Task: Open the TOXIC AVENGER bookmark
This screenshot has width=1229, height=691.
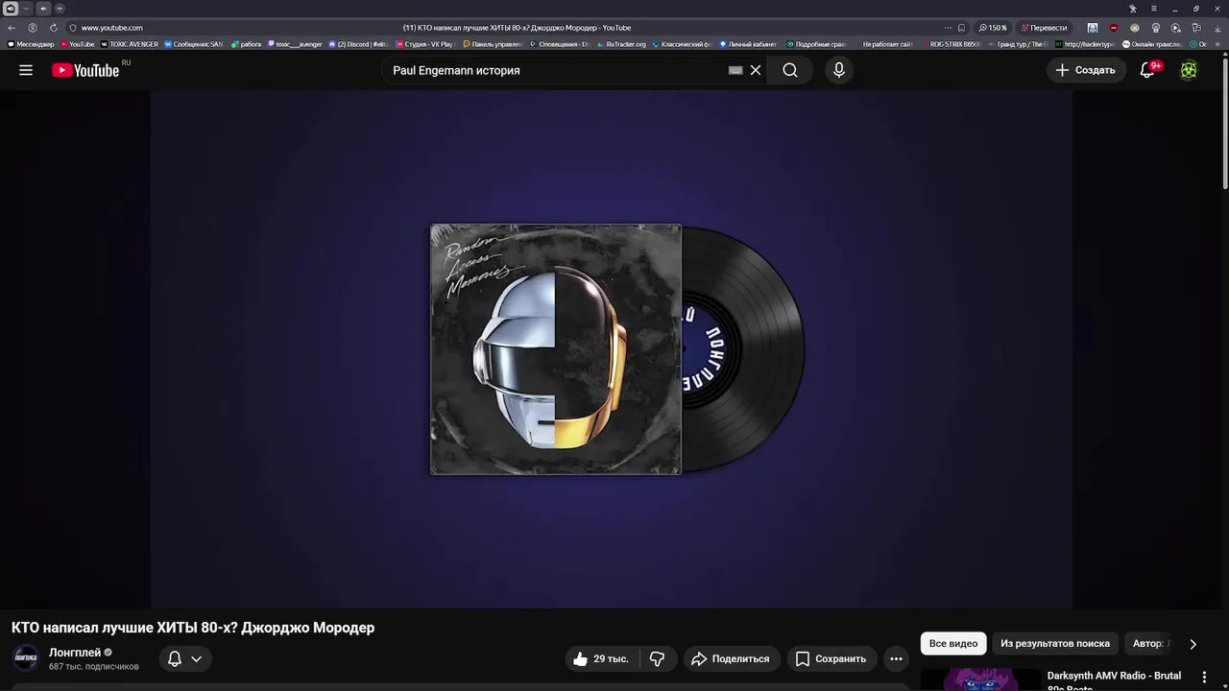Action: coord(130,44)
